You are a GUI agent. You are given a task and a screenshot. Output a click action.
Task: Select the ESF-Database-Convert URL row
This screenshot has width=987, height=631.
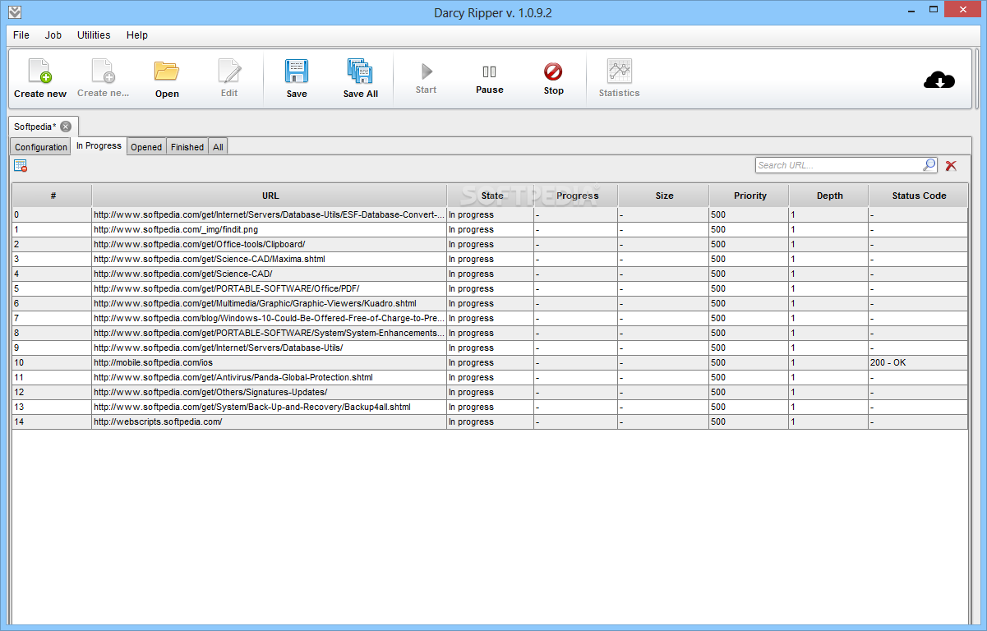tap(490, 214)
